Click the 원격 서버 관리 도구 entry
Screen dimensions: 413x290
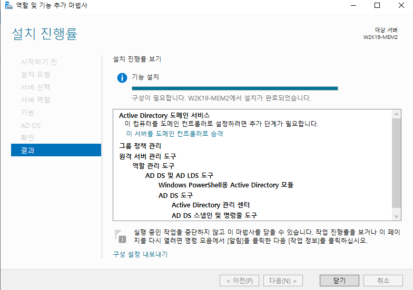point(147,156)
